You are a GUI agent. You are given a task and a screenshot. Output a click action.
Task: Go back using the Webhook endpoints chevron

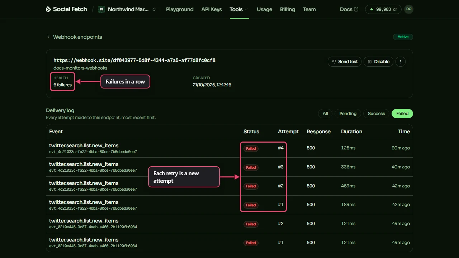pos(48,37)
